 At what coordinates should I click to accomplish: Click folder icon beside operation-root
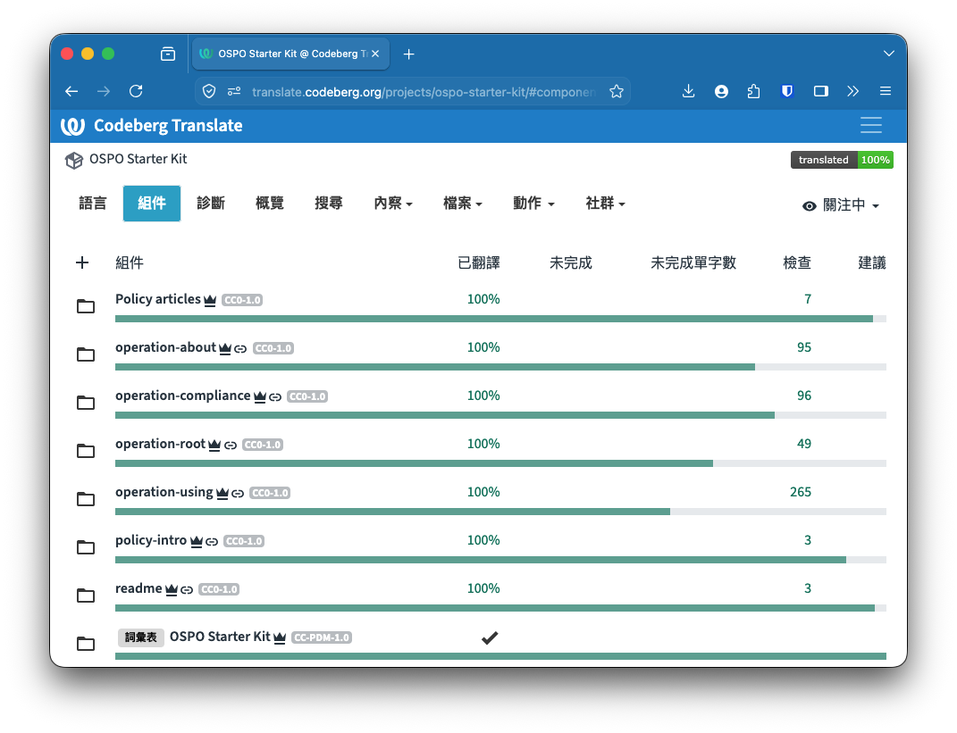click(x=86, y=451)
